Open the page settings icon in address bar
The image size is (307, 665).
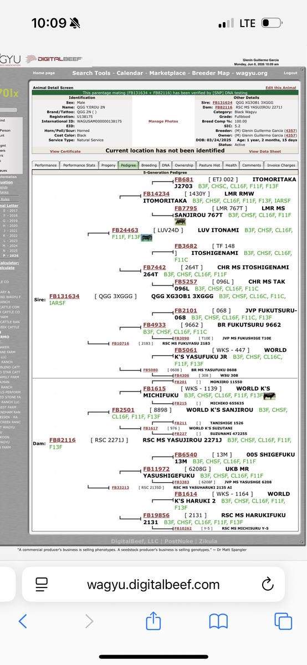(x=40, y=584)
